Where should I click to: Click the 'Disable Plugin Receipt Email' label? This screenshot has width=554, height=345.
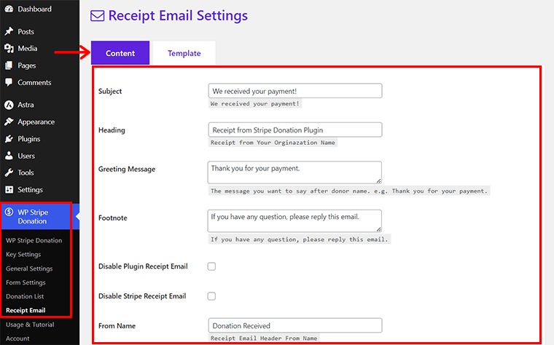click(143, 266)
